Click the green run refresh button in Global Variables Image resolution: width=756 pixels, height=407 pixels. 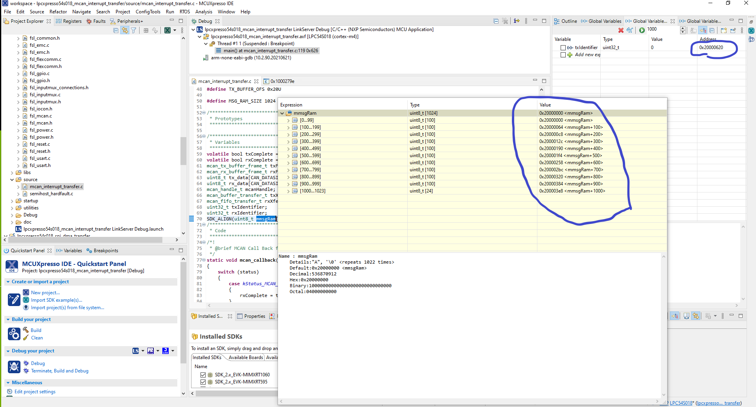(642, 30)
